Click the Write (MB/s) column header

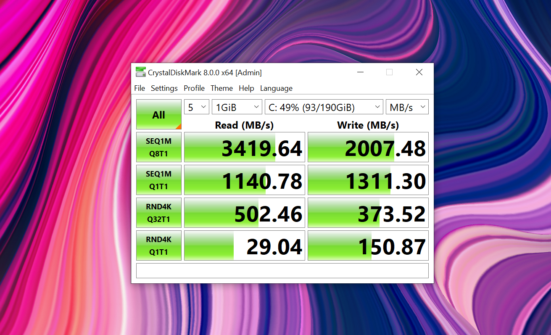[368, 125]
